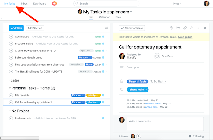Click the Personal tag on Bake sour dough row
Image resolution: width=213 pixels, height=140 pixels.
85,58
